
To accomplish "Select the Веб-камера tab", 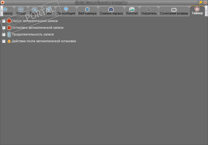I will point(87,11).
